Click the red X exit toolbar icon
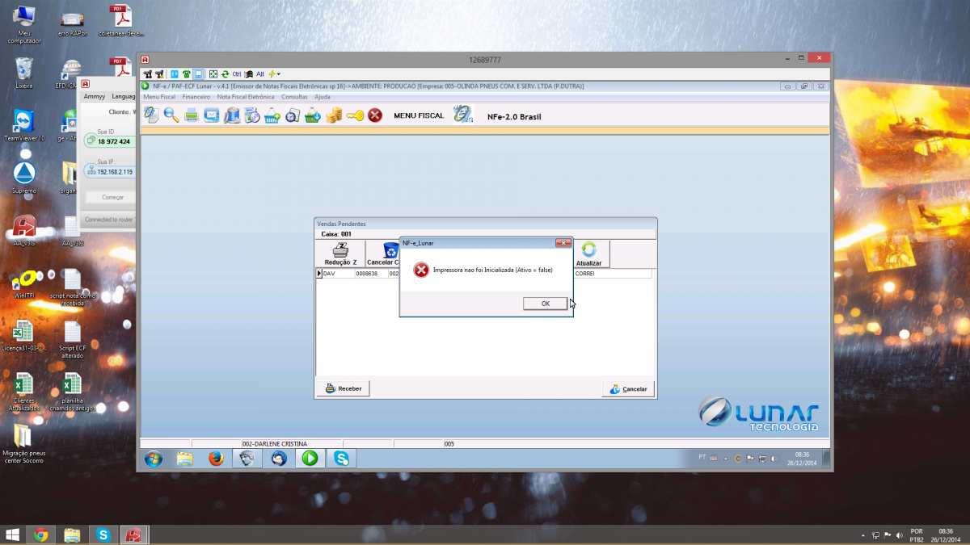This screenshot has width=970, height=545. (375, 115)
